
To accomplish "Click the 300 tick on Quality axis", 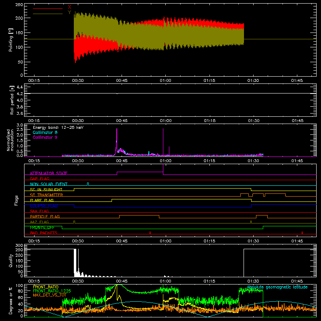I will pyautogui.click(x=19, y=246).
